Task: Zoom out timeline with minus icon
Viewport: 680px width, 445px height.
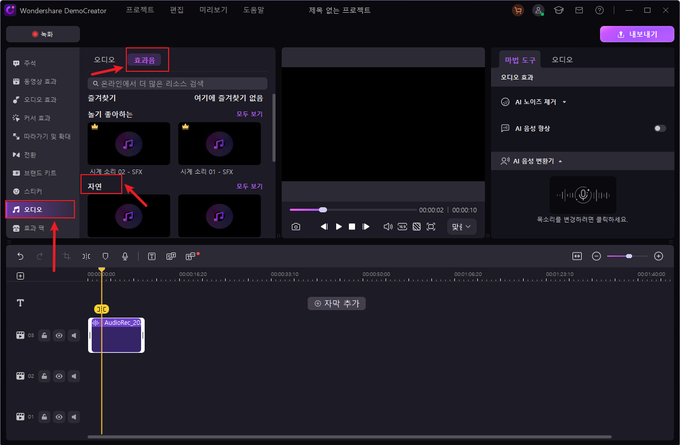Action: coord(596,256)
